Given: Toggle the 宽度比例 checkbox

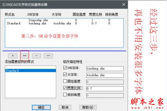Looking at the screenshot, I should click(x=65, y=88).
